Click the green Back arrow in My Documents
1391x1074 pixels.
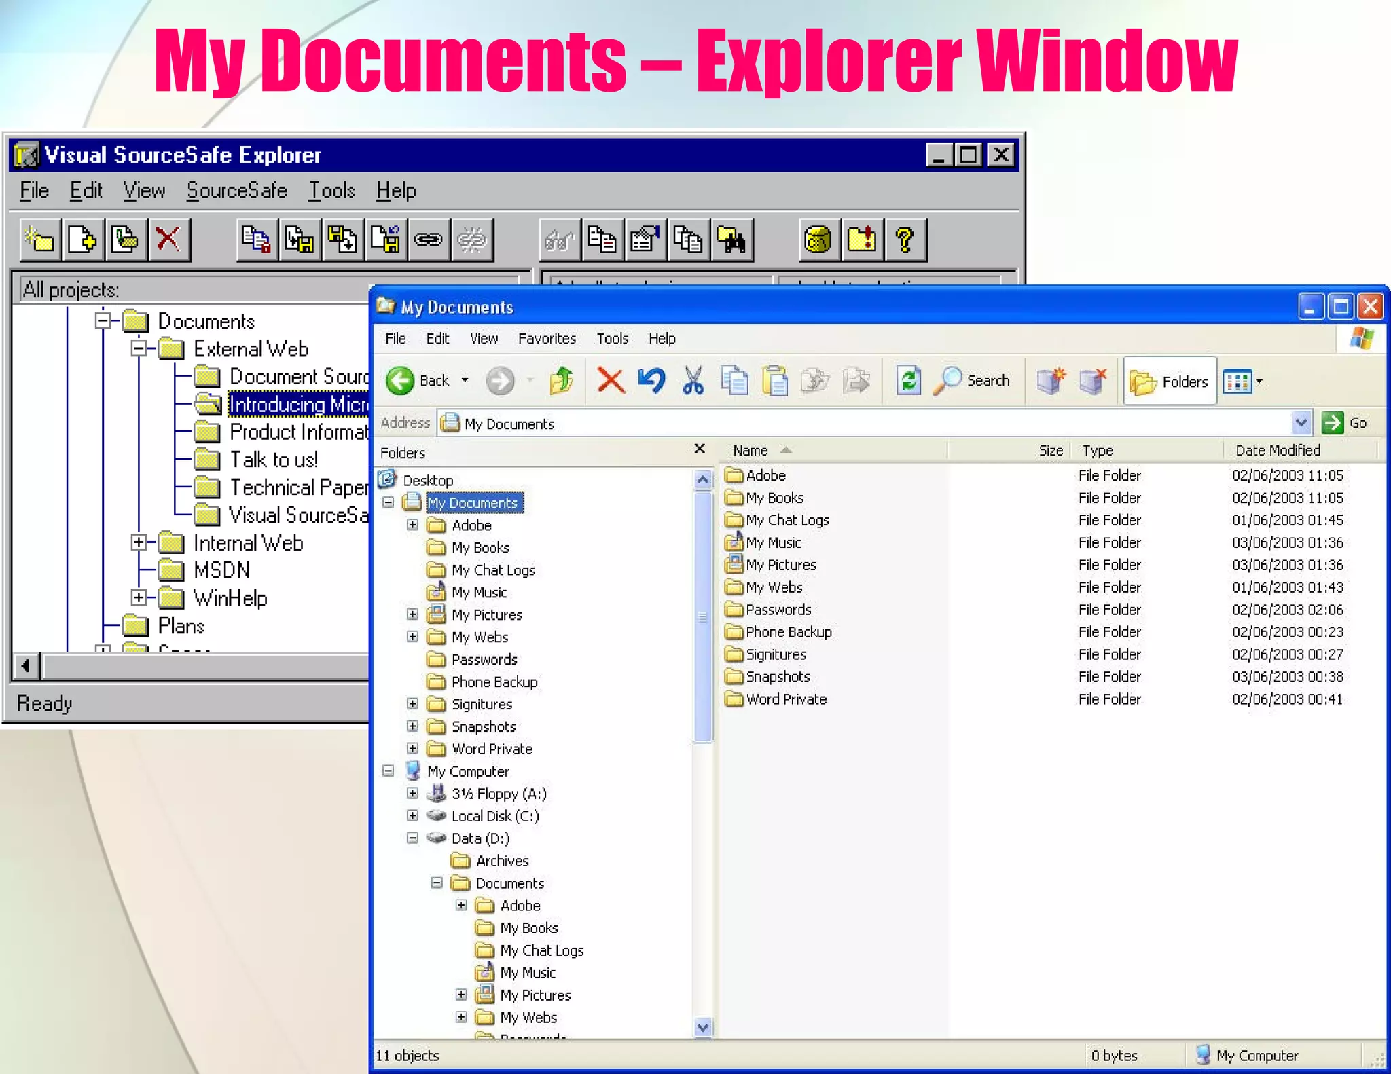[x=400, y=381]
